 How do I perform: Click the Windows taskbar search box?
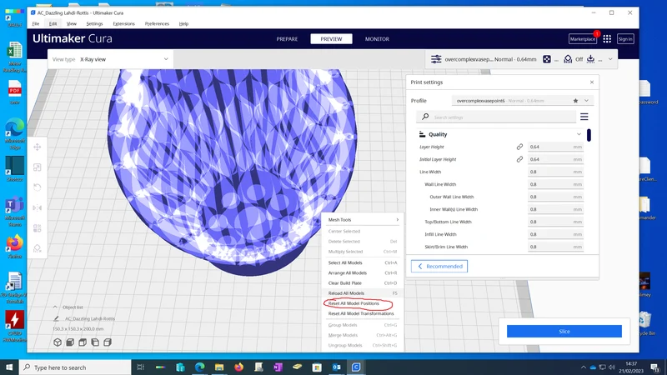75,367
